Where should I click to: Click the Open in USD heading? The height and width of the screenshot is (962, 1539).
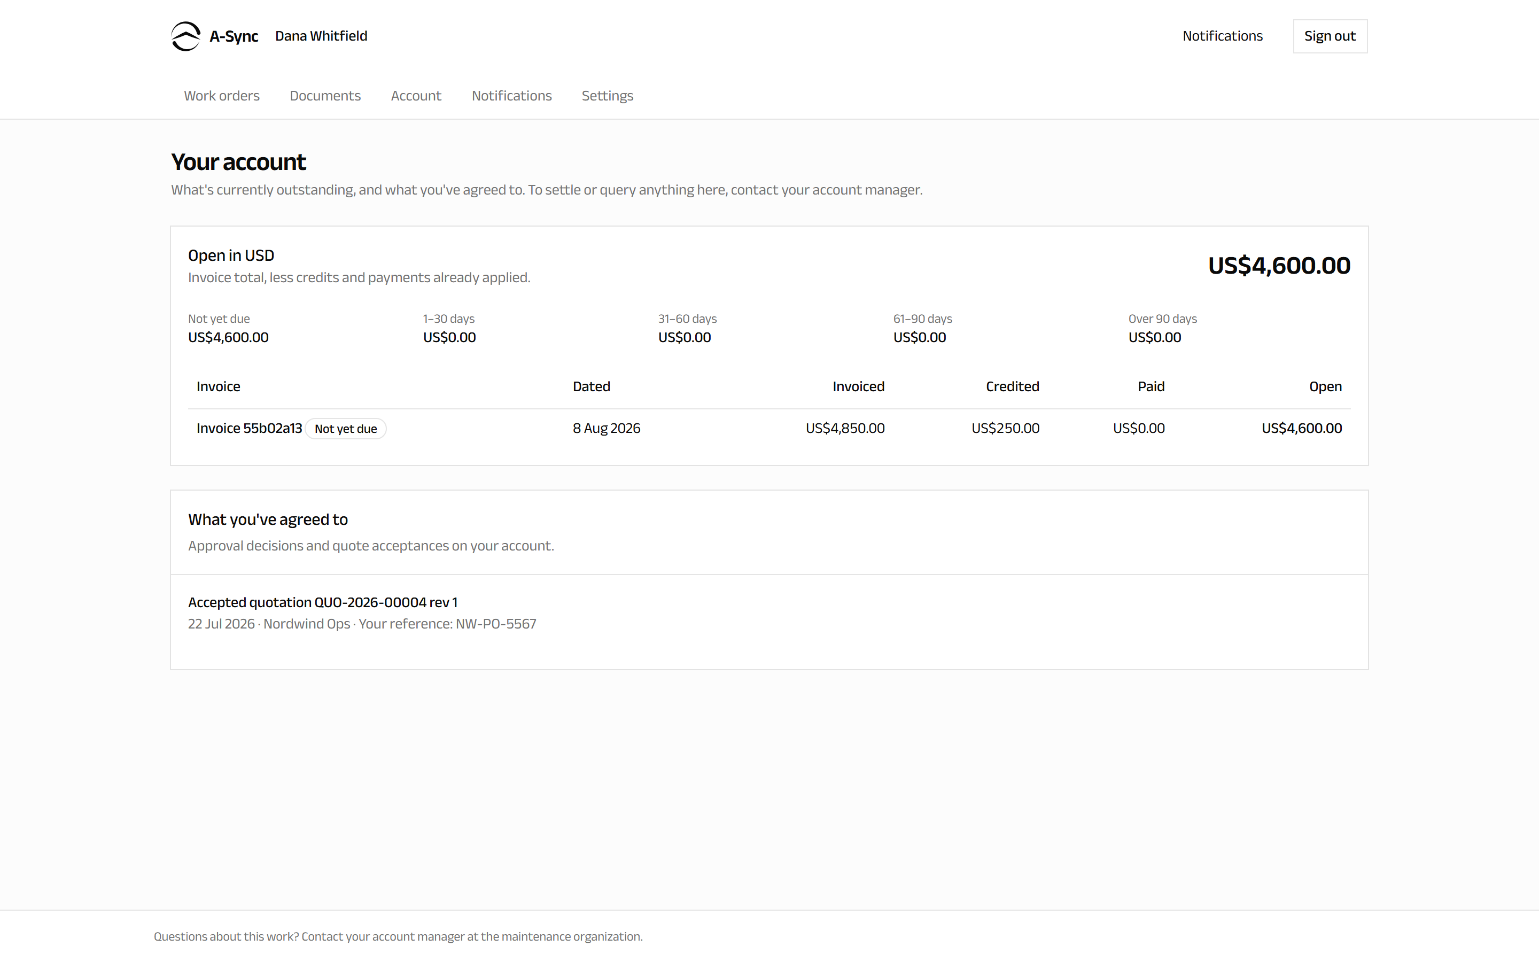231,256
